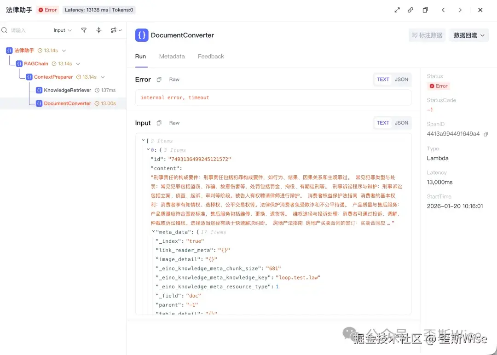Select TEXT view for Error section

pyautogui.click(x=383, y=80)
